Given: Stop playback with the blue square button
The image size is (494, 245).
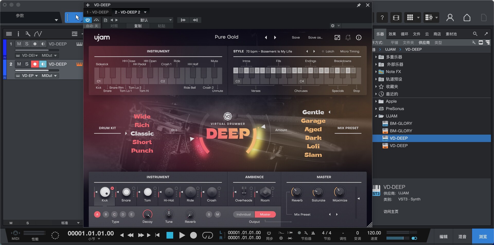Looking at the screenshot, I should coord(170,235).
